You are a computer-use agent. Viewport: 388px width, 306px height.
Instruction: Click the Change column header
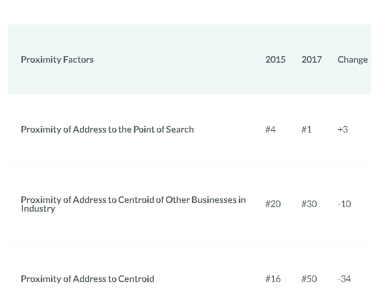click(352, 60)
